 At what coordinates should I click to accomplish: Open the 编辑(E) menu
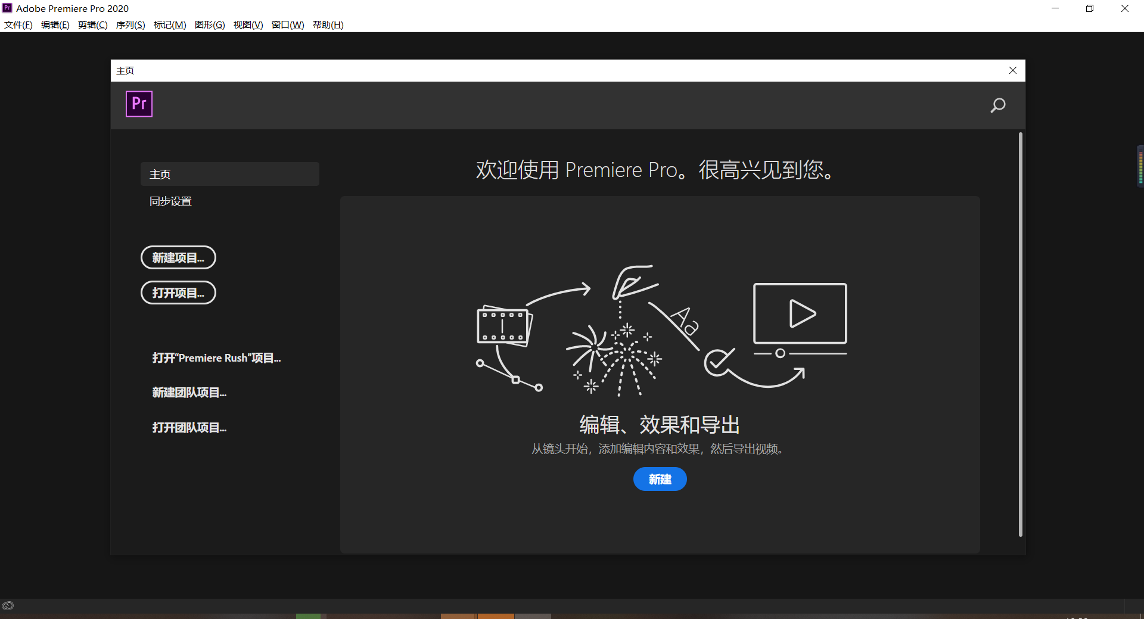55,25
